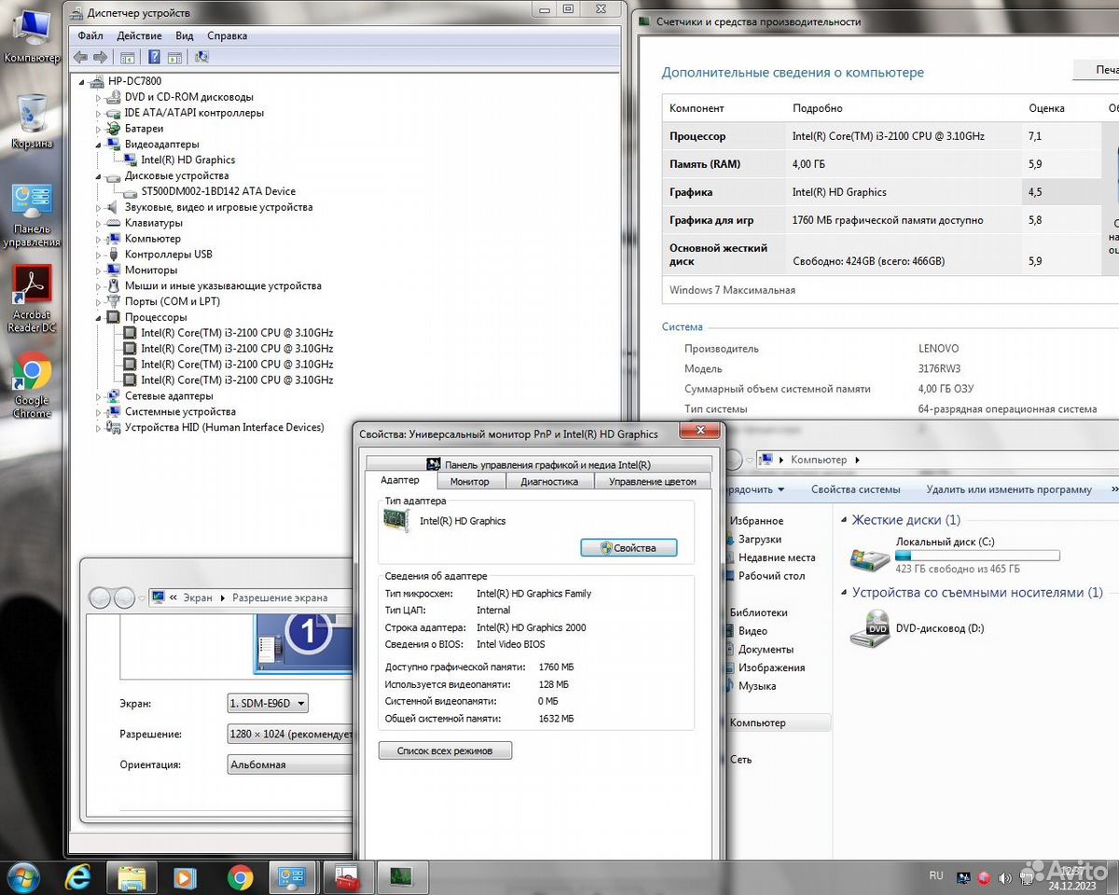
Task: Select Intel(R) HD Graphics under Видеоадаптеры
Action: [187, 160]
